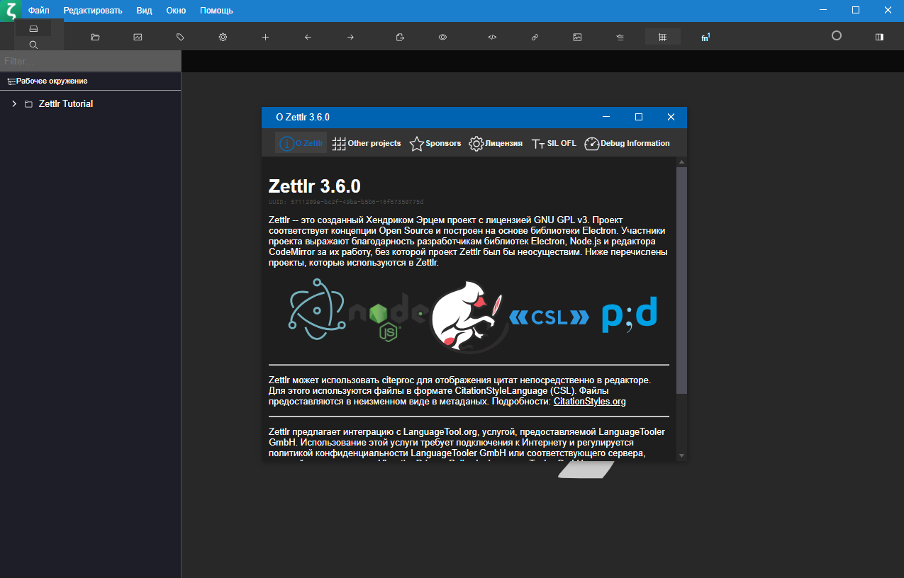This screenshot has height=578, width=904.
Task: Insert an image using the picture icon
Action: pyautogui.click(x=577, y=37)
